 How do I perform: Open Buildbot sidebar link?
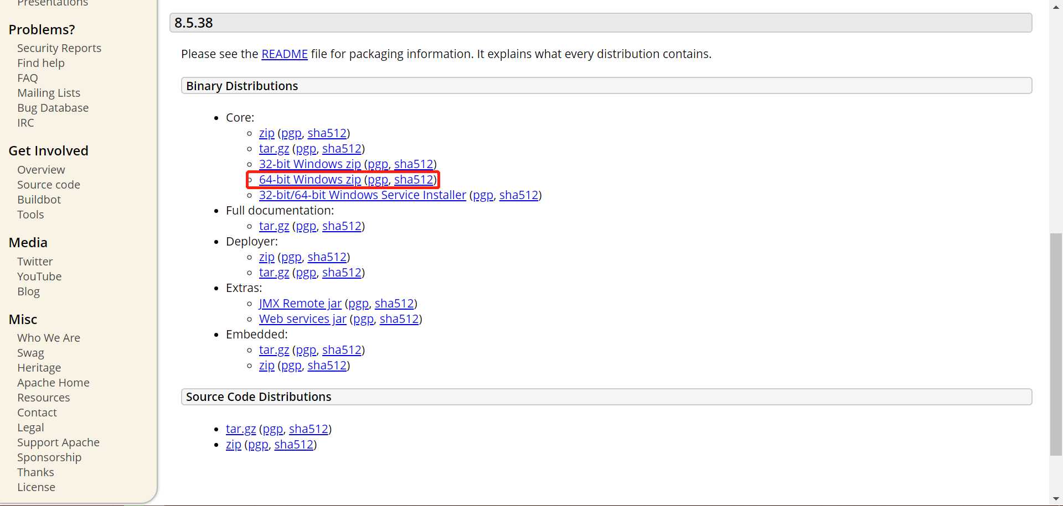pyautogui.click(x=39, y=200)
